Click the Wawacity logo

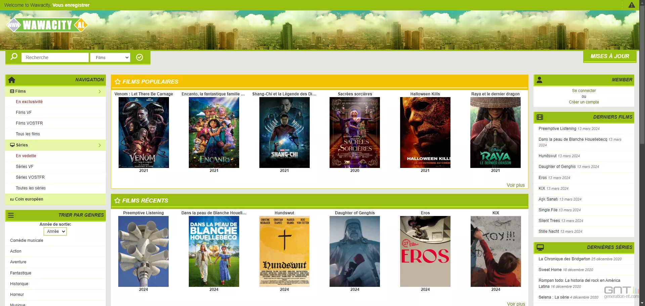pos(47,25)
